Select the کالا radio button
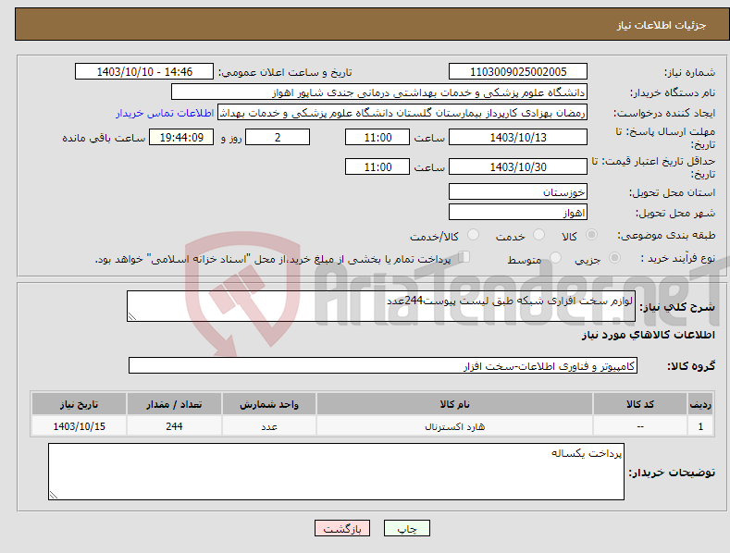Viewport: 730px width, 553px height. [591, 235]
